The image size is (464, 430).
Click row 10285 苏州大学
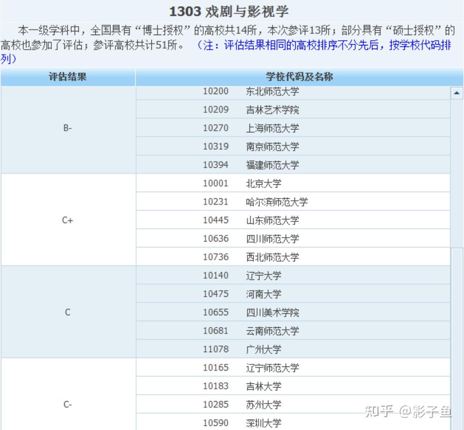pos(293,404)
